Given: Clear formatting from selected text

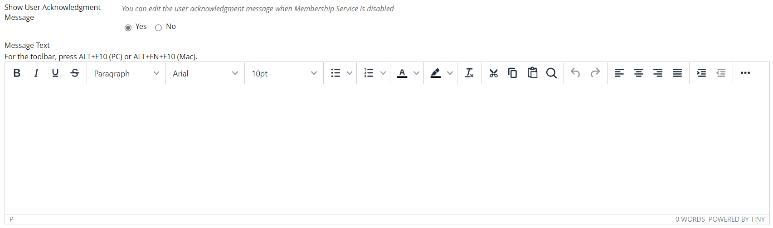Looking at the screenshot, I should 469,73.
